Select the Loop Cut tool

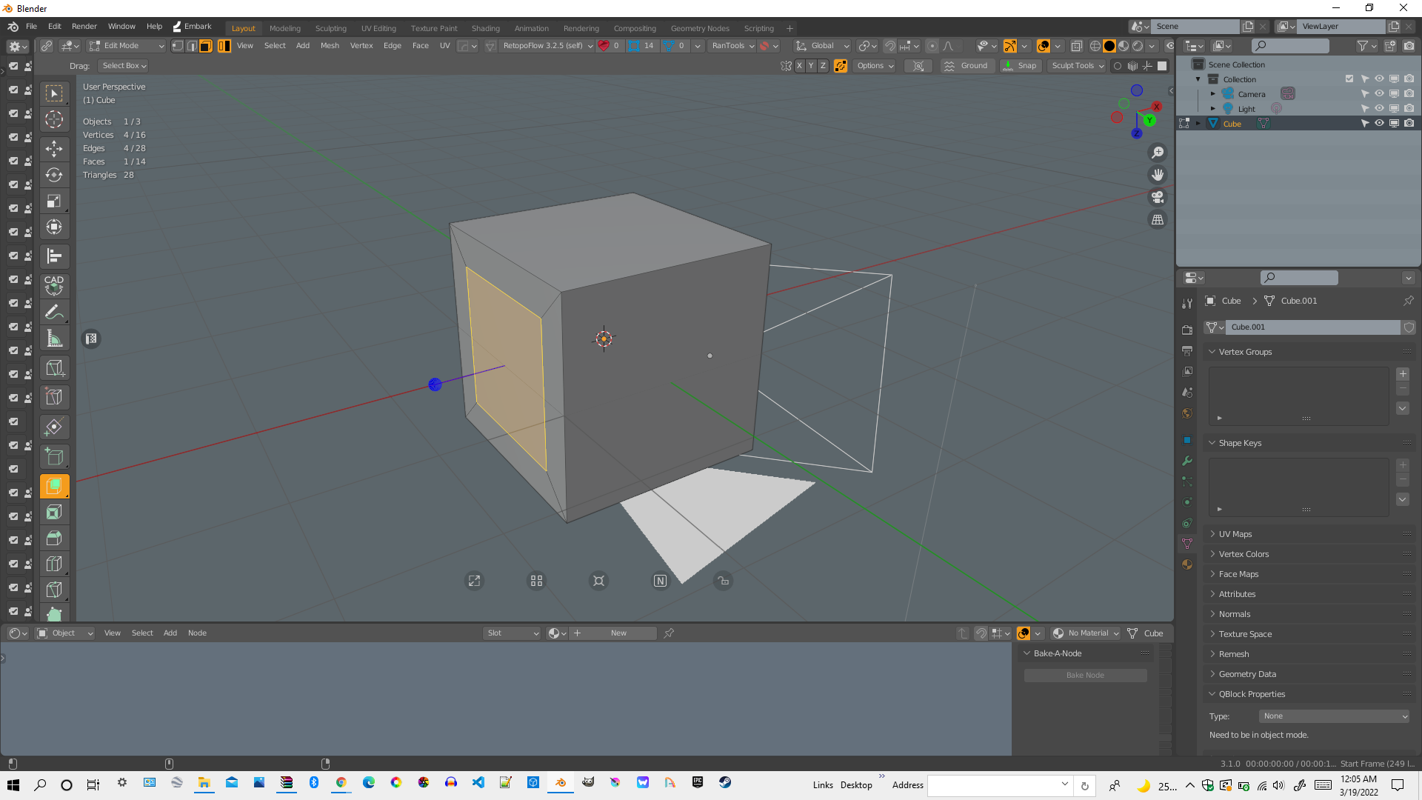coord(54,564)
